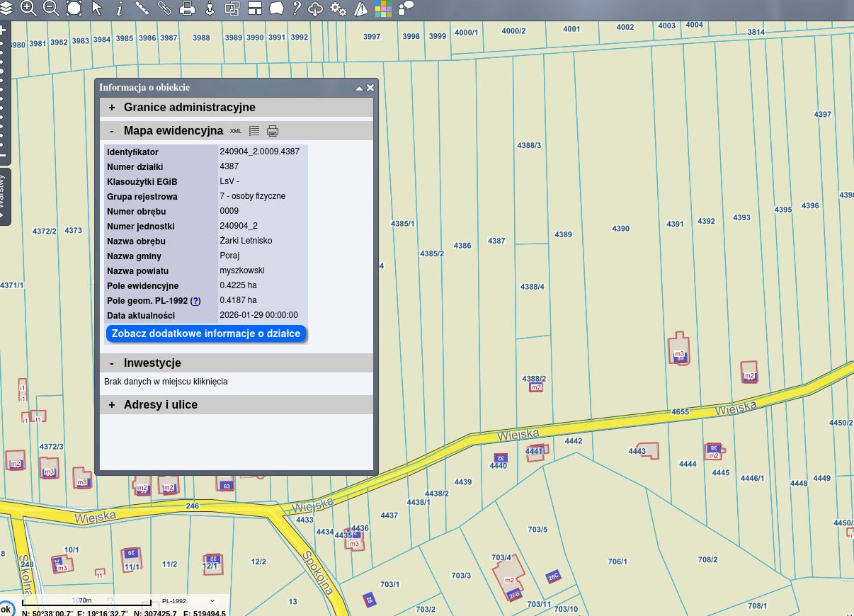Screen dimensions: 854x616
Task: Collapse the Mapa ewidencyjna section
Action: [x=111, y=131]
